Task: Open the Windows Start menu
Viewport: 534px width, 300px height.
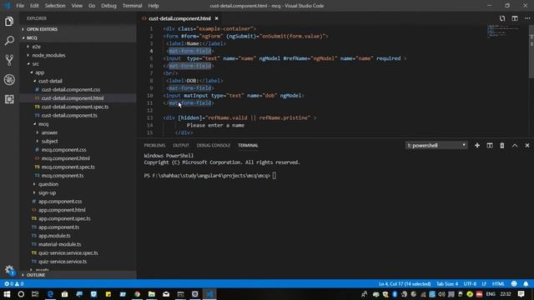Action: pos(7,294)
